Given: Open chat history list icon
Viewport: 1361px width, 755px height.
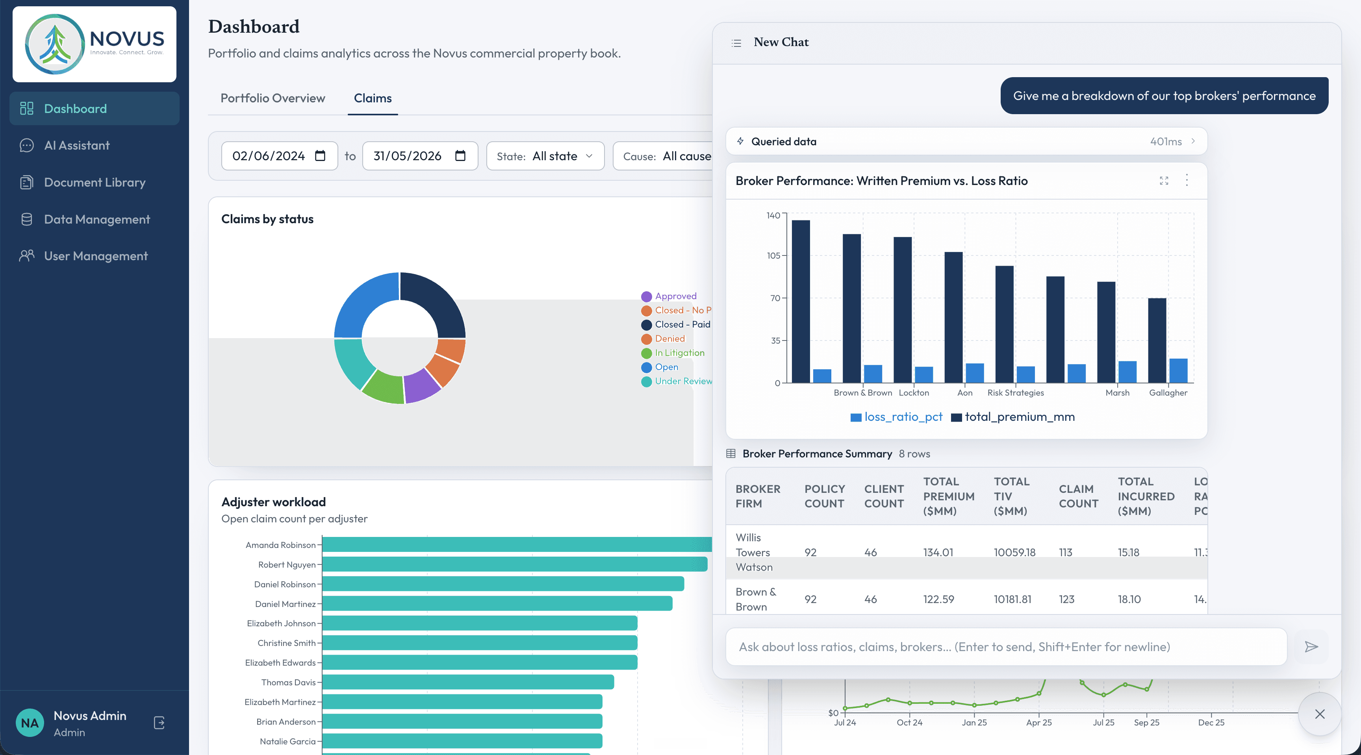Looking at the screenshot, I should [736, 43].
